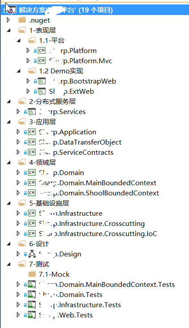The width and height of the screenshot is (189, 328).
Task: Click the modeling project icon for Design
Action: pos(32,254)
